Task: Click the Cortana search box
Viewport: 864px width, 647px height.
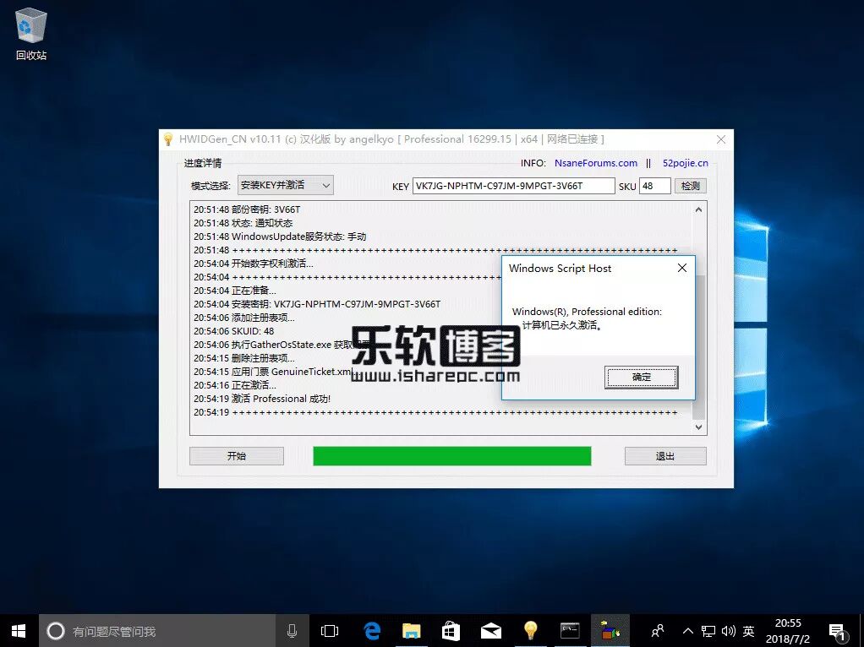Action: pyautogui.click(x=157, y=631)
